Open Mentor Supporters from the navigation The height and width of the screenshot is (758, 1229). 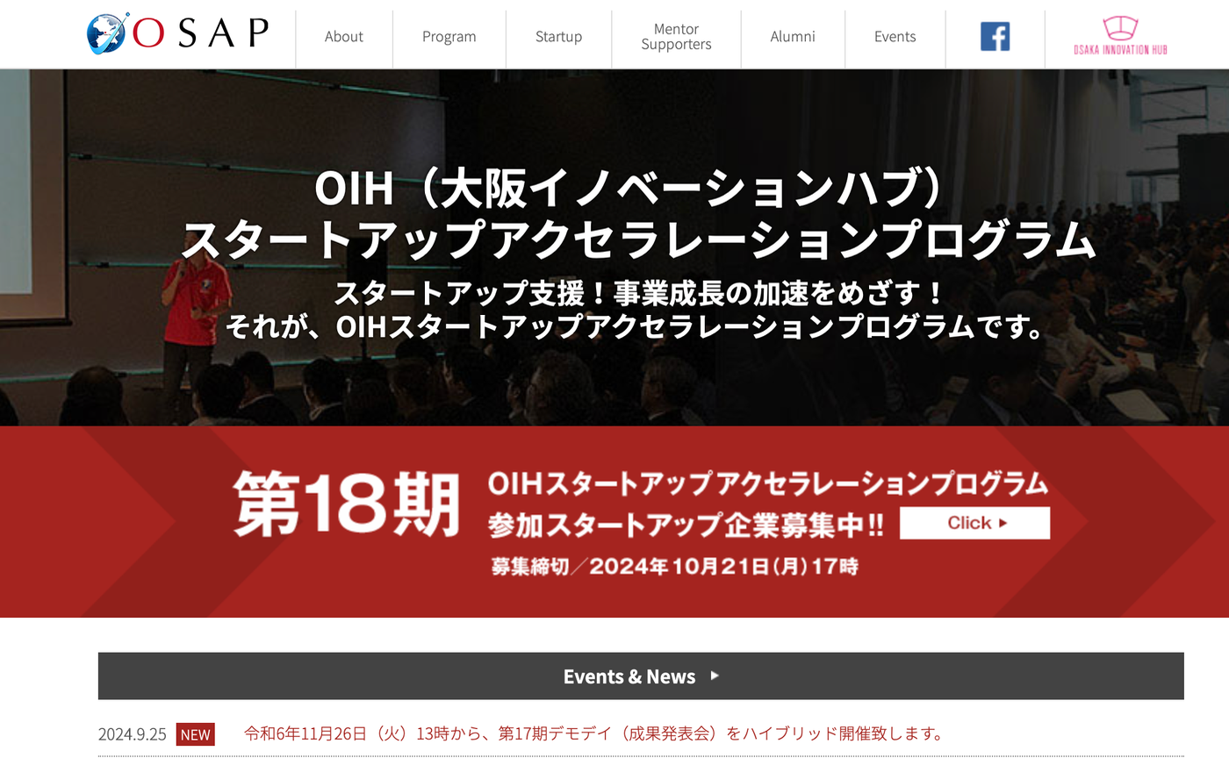point(676,37)
